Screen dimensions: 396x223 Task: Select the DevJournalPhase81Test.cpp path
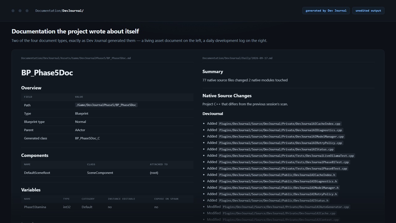pyautogui.click(x=284, y=162)
